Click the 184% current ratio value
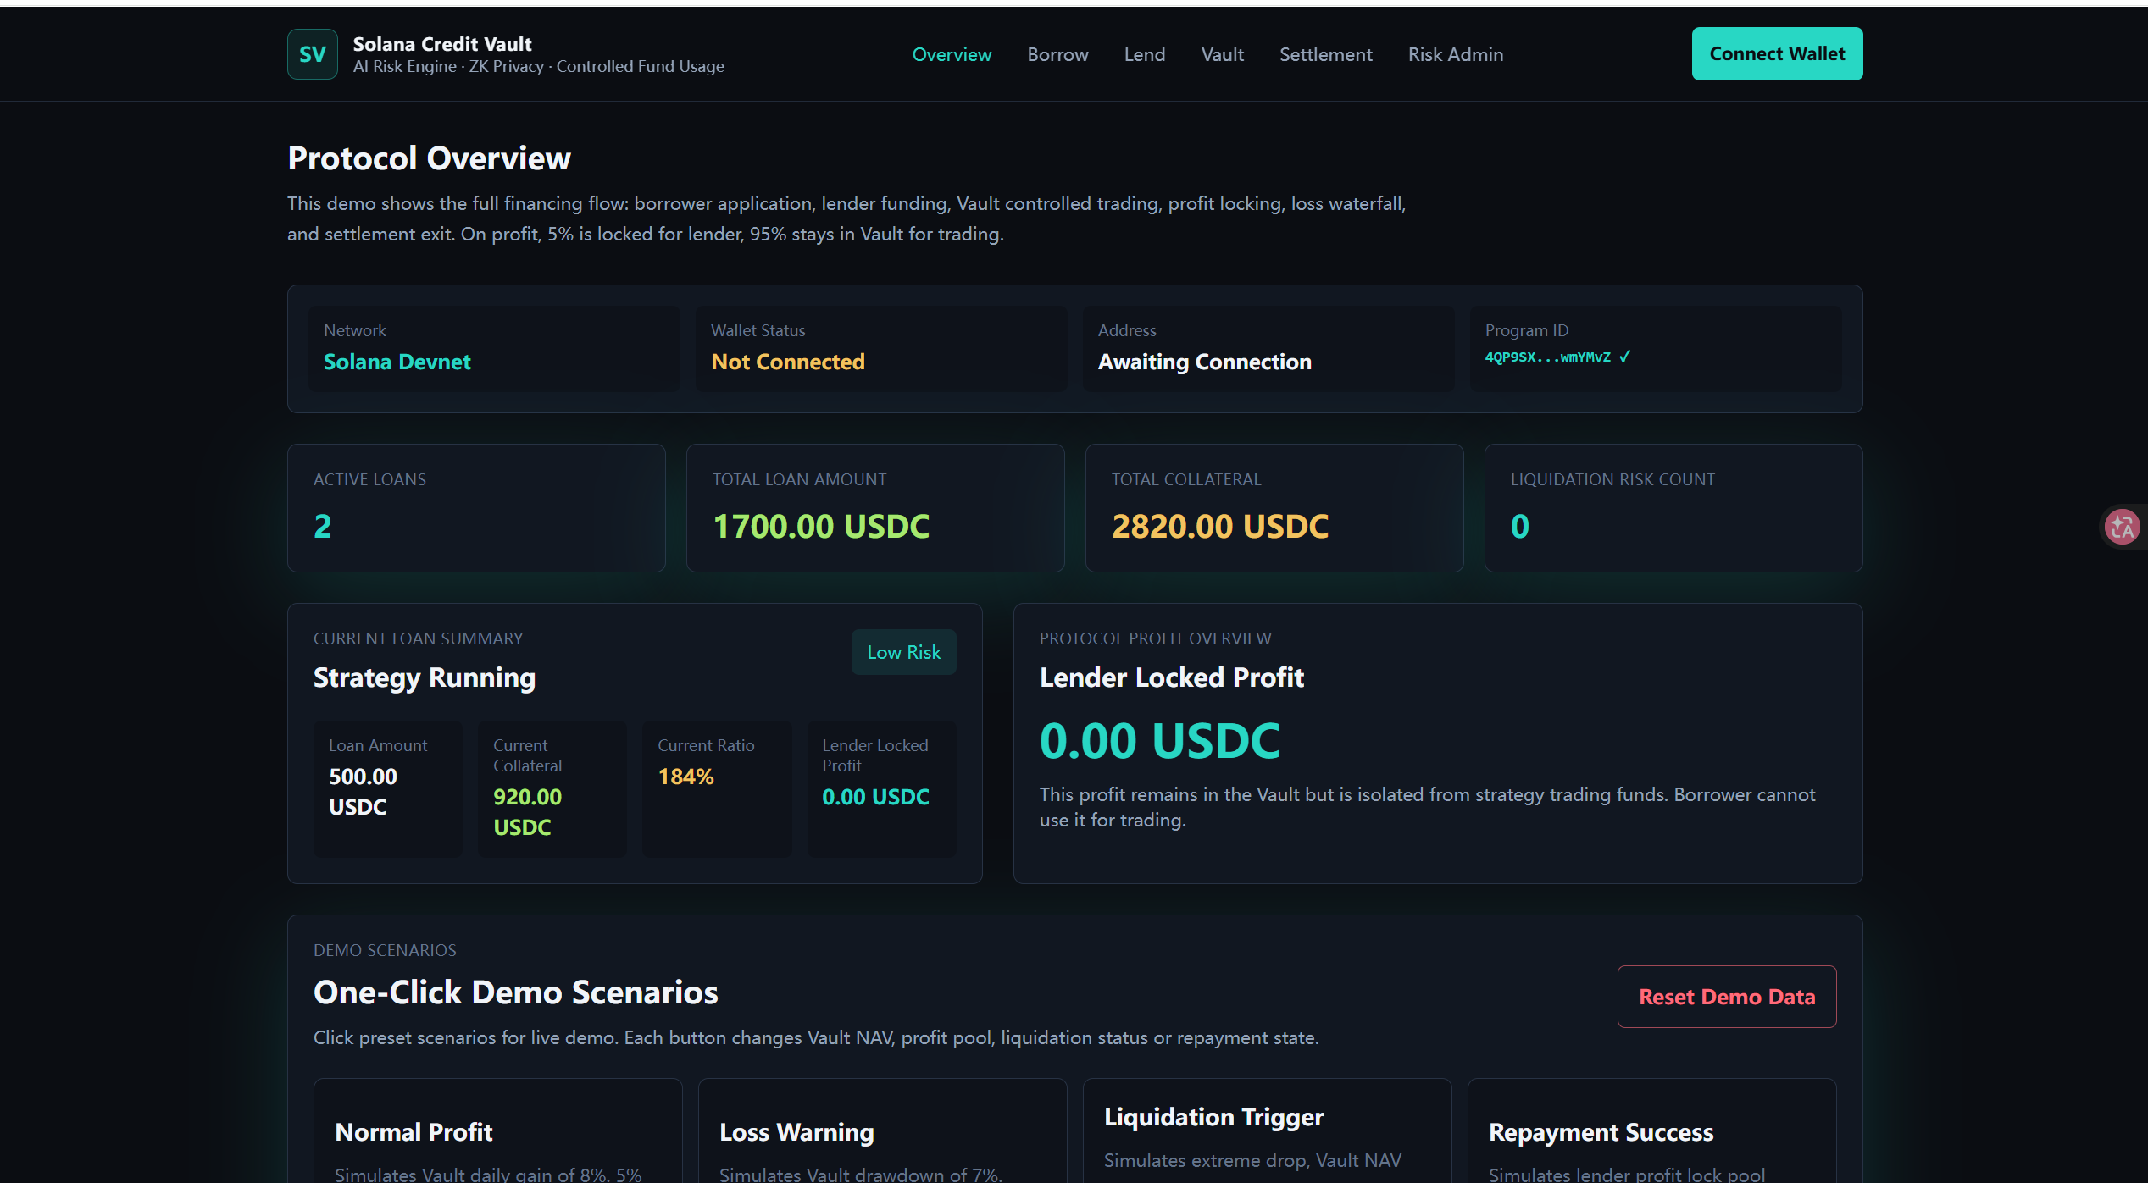This screenshot has width=2148, height=1183. pos(685,777)
